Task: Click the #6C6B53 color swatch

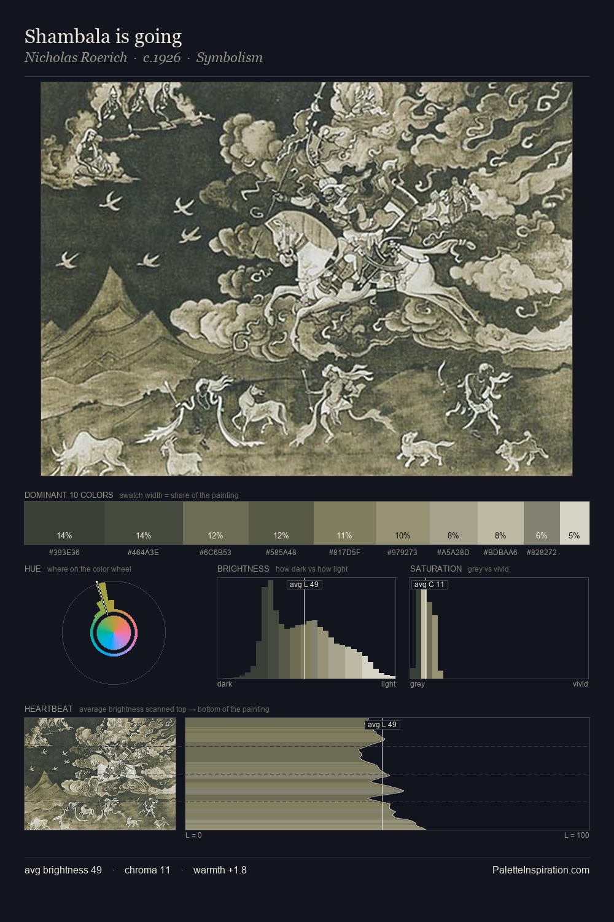Action: pos(216,523)
